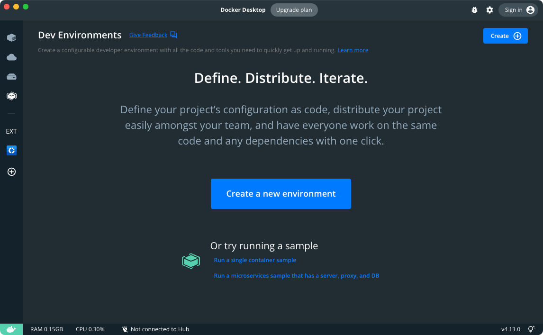This screenshot has width=543, height=335.
Task: Click the feedback speech bubble icon
Action: 174,35
